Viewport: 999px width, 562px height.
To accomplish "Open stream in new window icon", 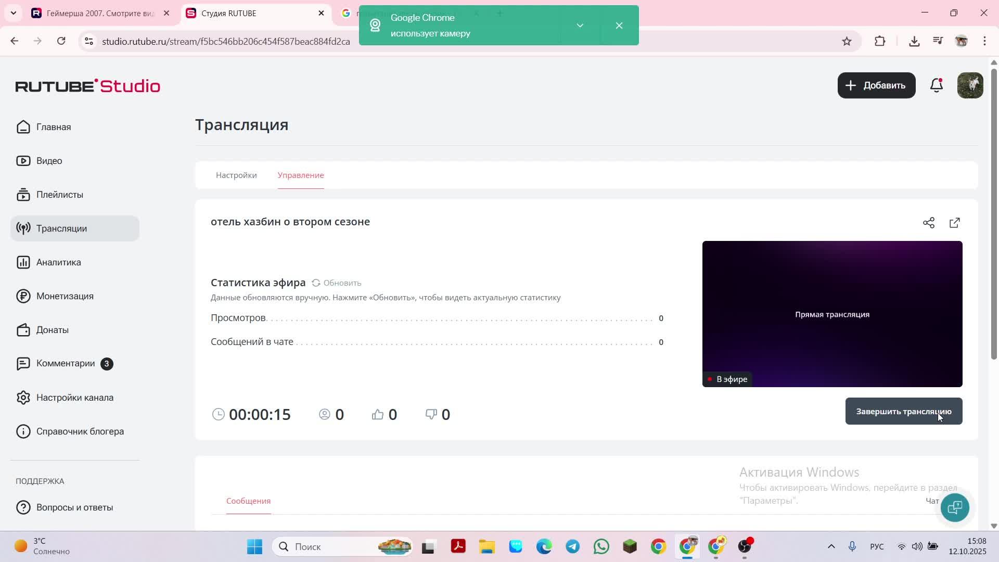I will click(955, 223).
